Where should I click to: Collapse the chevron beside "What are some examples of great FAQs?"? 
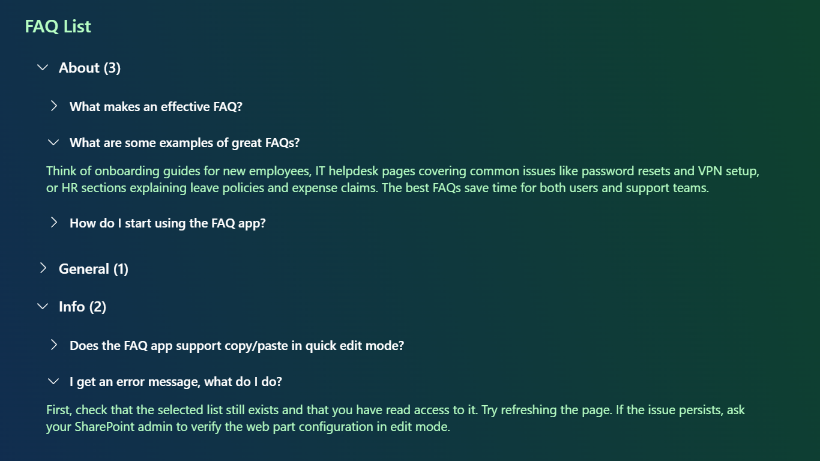54,143
